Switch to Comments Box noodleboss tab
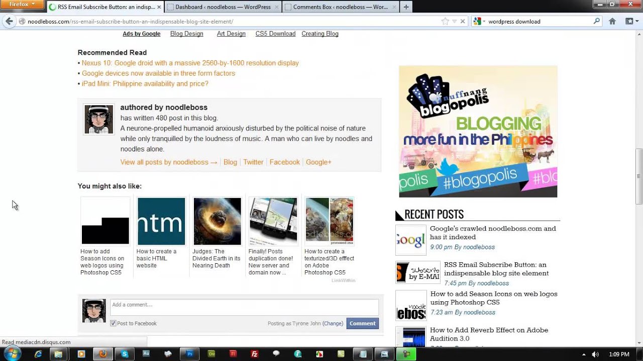The width and height of the screenshot is (643, 361). [x=340, y=7]
